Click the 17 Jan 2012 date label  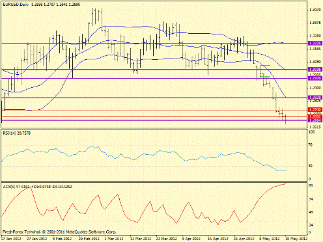[x=12, y=239]
